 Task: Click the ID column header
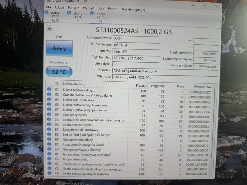point(57,84)
